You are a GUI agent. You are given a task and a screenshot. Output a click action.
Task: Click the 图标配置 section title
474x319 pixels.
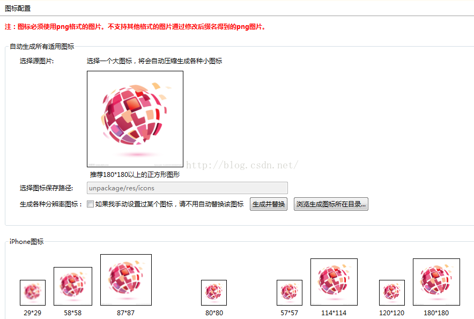tap(18, 9)
